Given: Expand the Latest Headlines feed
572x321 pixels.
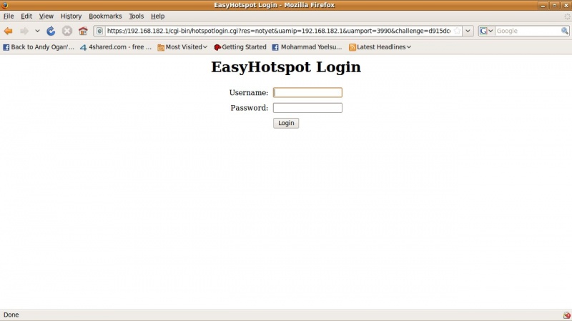Looking at the screenshot, I should coord(380,47).
